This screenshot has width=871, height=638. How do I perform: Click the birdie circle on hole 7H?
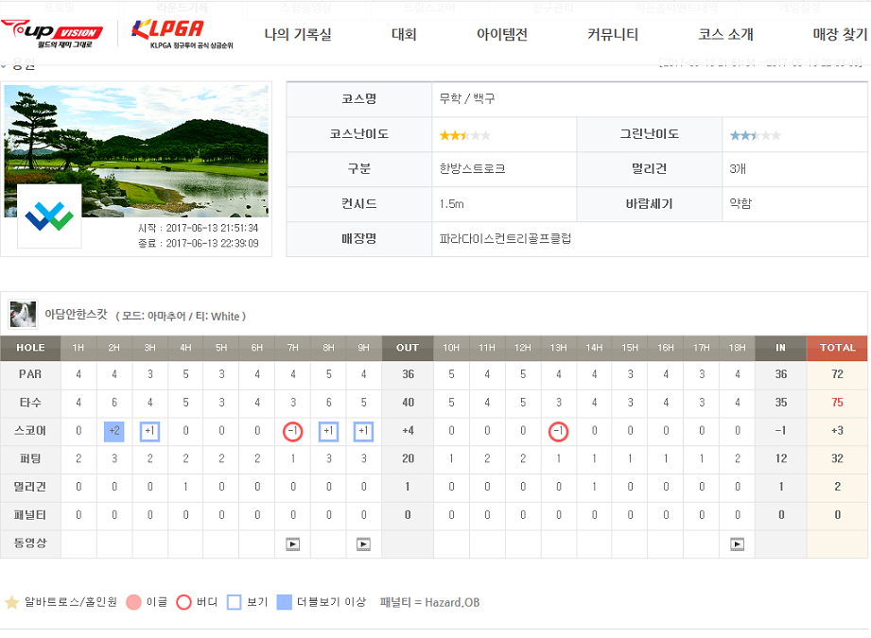click(292, 431)
